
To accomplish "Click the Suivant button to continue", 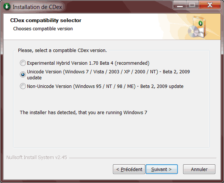I will [x=162, y=169].
